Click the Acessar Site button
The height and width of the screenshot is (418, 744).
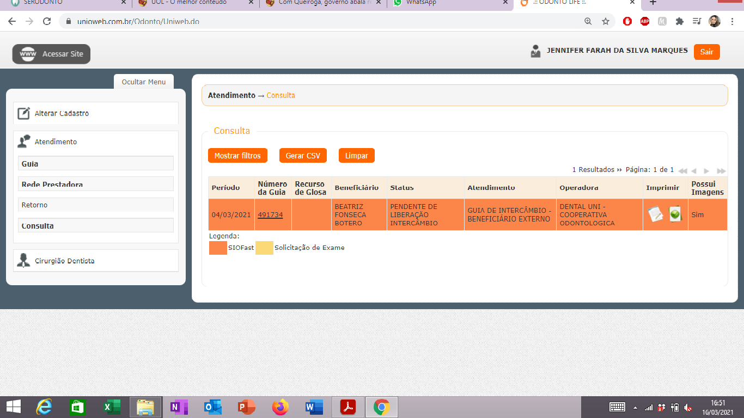pos(51,54)
